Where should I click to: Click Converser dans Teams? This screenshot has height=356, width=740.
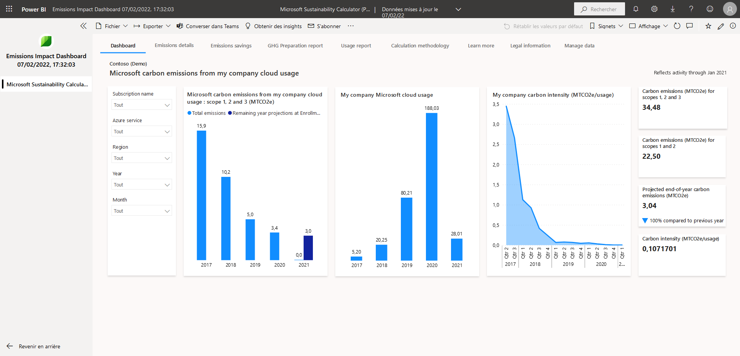pos(208,26)
